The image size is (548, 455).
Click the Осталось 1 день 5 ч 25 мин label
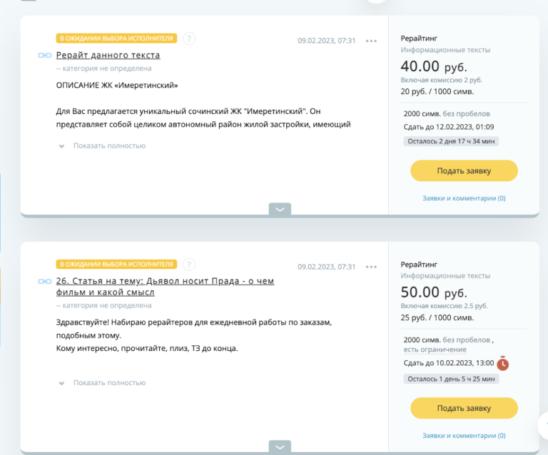coord(451,379)
